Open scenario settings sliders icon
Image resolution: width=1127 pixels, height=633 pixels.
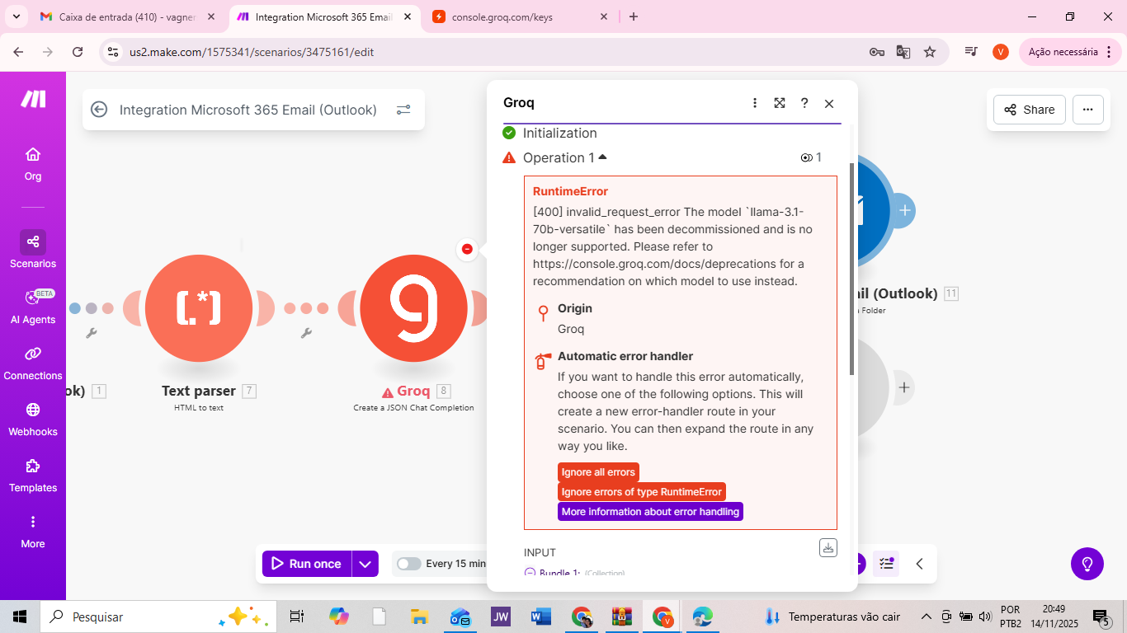pos(403,110)
